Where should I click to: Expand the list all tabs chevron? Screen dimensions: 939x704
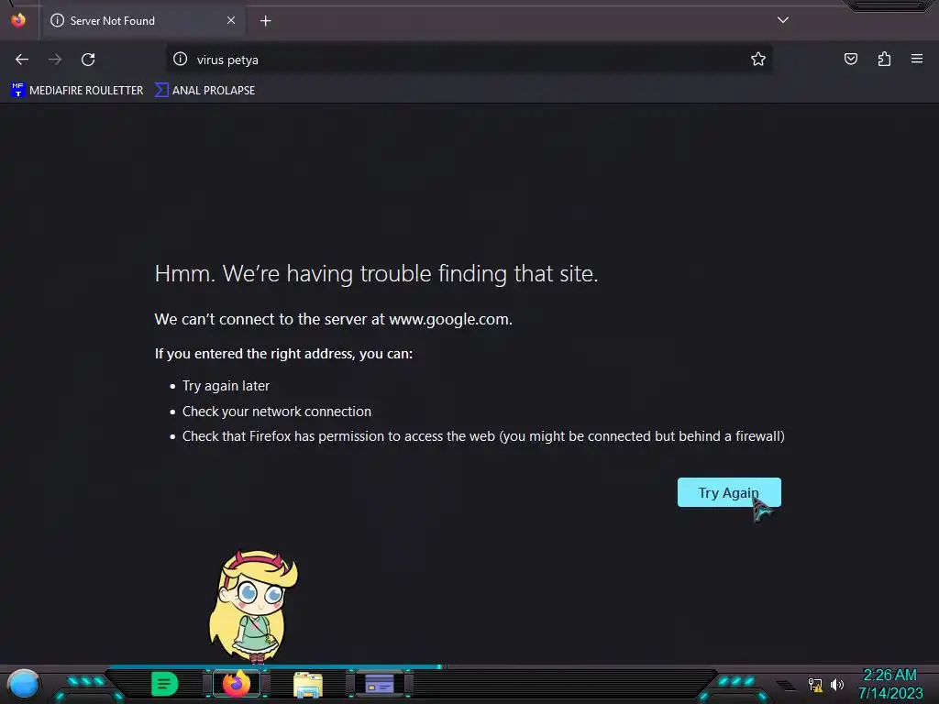tap(783, 20)
